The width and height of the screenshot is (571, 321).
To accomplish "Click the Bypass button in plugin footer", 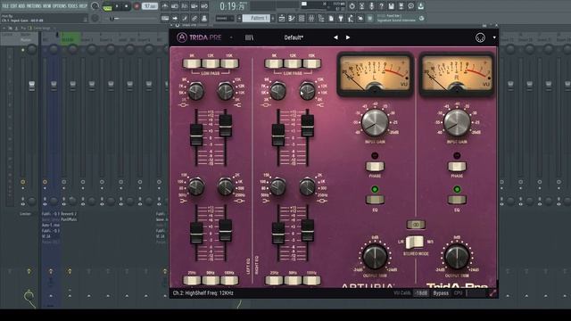I will click(x=441, y=293).
